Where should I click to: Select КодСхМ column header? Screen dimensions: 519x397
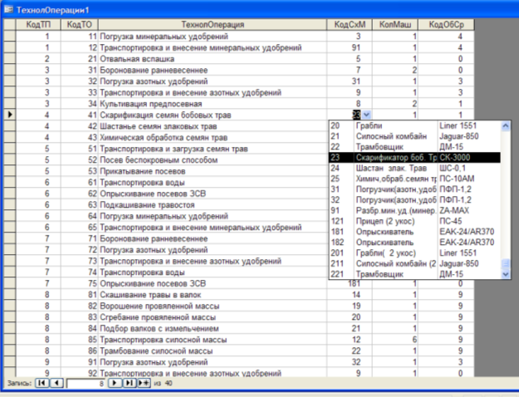(x=350, y=25)
